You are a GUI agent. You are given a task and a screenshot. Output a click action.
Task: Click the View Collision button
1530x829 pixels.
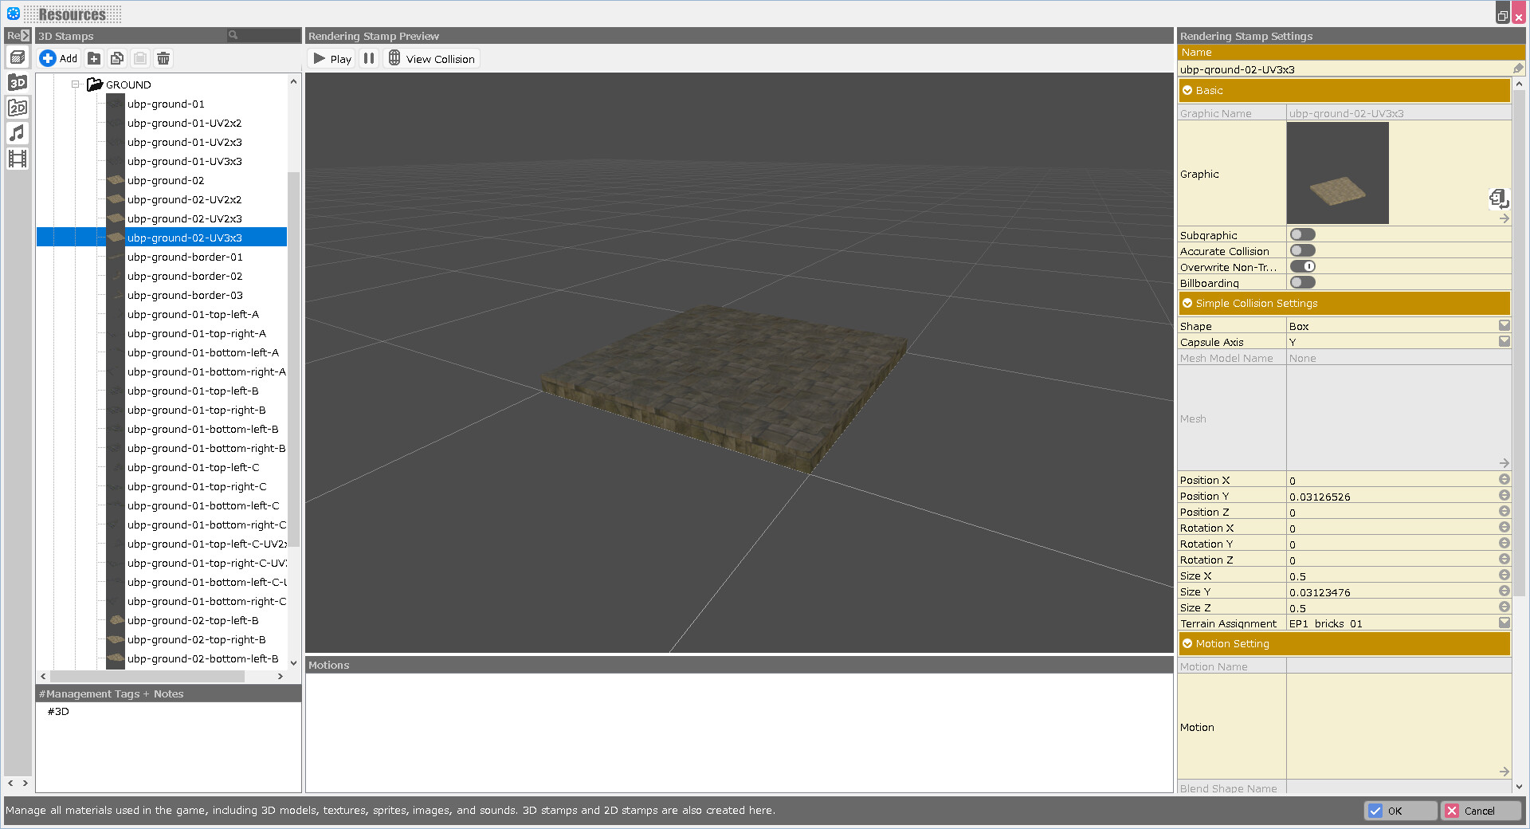(x=431, y=58)
